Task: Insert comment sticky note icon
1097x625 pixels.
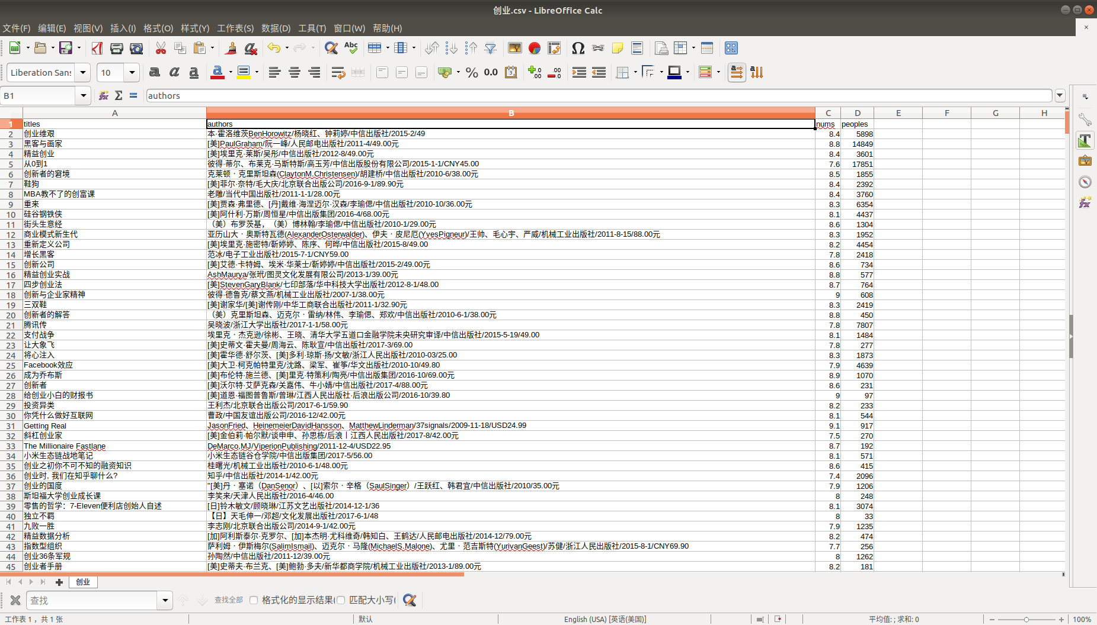Action: coord(618,48)
